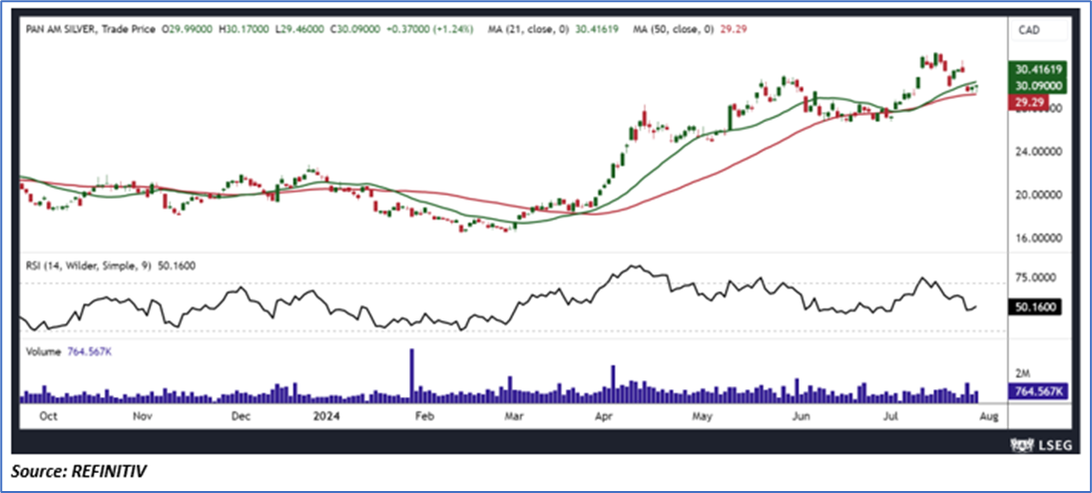The height and width of the screenshot is (493, 1092).
Task: Click the blue 764.567K volume axis tag
Action: click(x=1038, y=391)
